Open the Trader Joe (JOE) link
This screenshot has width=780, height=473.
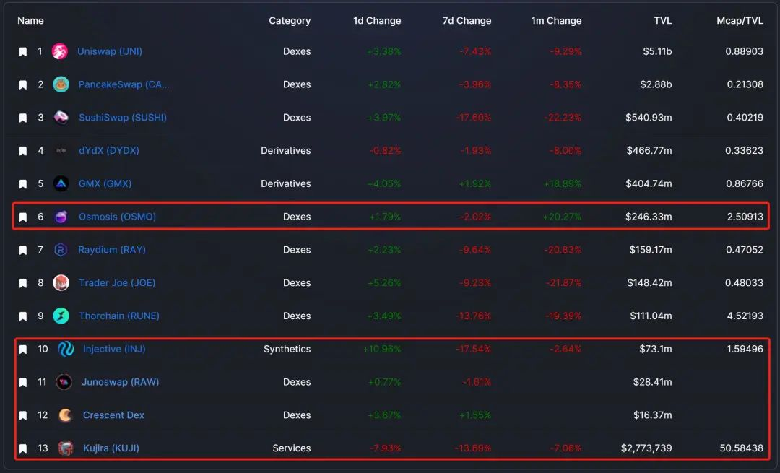[x=117, y=282]
